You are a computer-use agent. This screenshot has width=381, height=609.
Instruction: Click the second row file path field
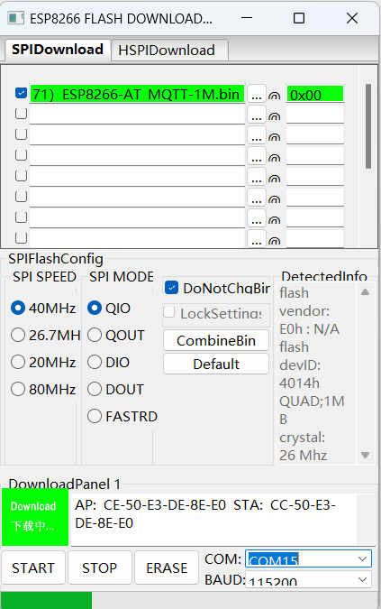pos(137,115)
